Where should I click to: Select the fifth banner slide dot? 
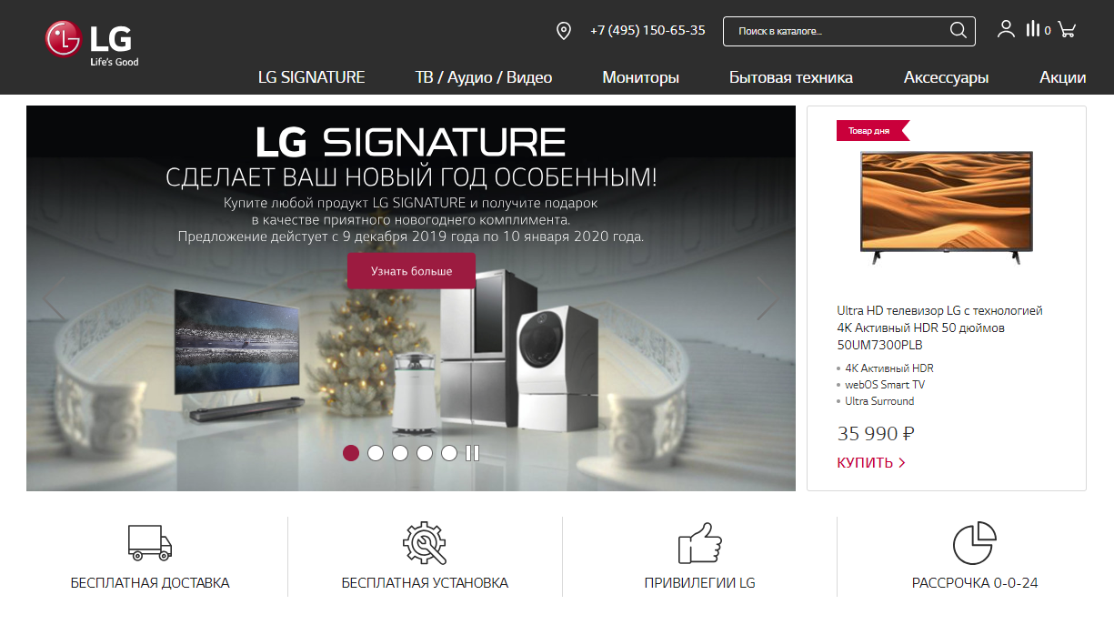449,453
